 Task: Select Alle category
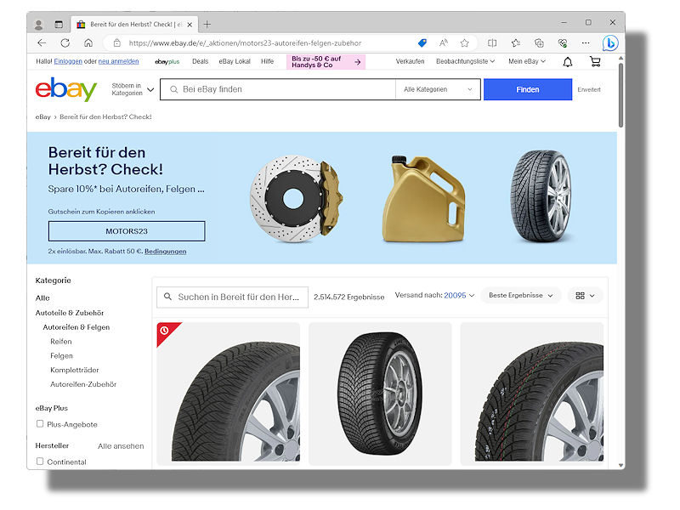point(42,298)
